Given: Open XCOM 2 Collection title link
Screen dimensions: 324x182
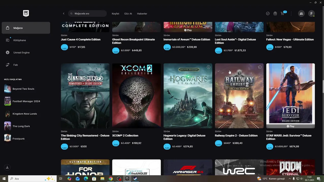Looking at the screenshot, I should coord(125,135).
